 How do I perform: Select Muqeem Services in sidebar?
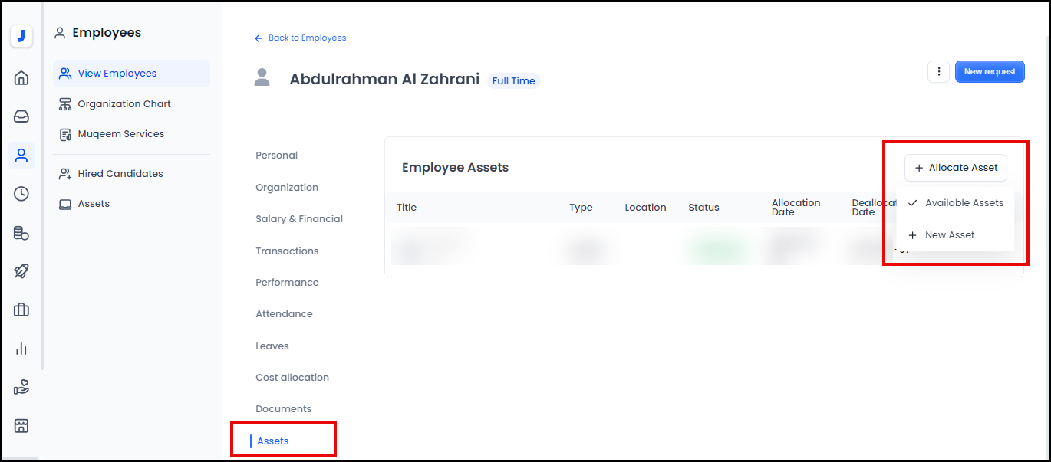[120, 134]
